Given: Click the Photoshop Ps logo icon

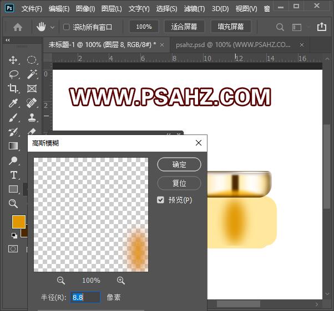Looking at the screenshot, I should click(x=9, y=8).
